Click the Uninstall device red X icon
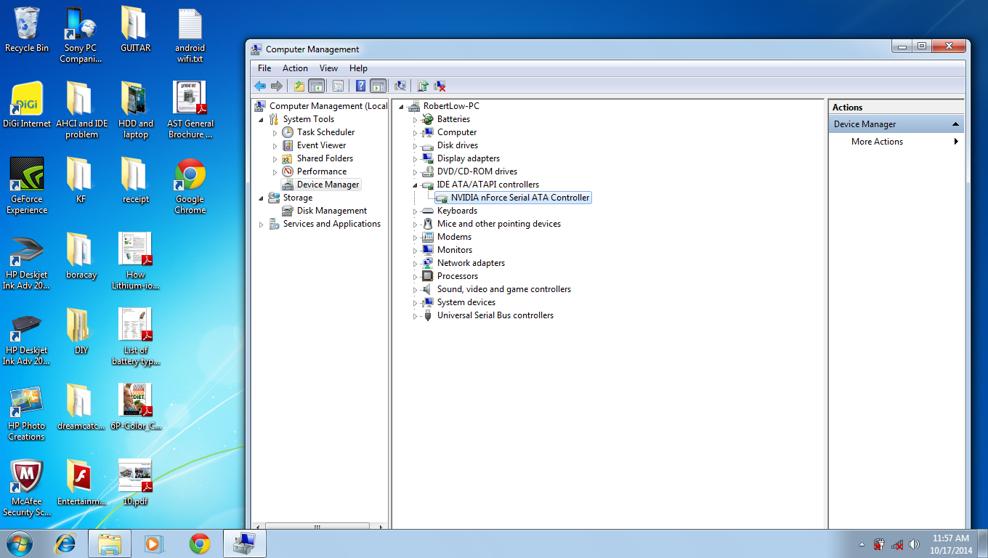 pos(440,86)
